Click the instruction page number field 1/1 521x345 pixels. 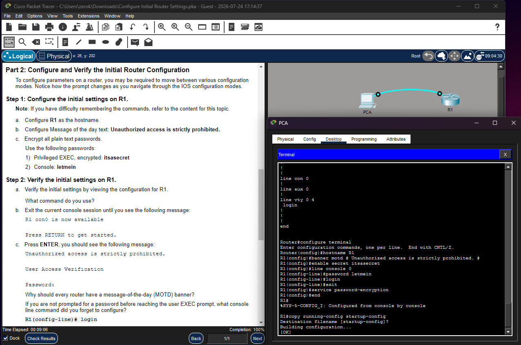pos(227,338)
